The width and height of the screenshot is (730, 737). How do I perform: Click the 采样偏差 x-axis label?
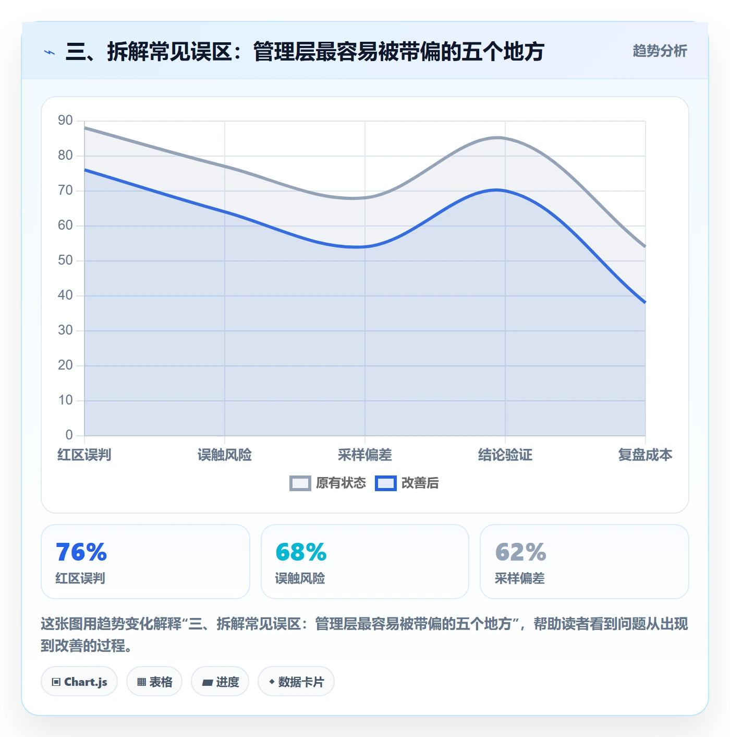point(365,455)
